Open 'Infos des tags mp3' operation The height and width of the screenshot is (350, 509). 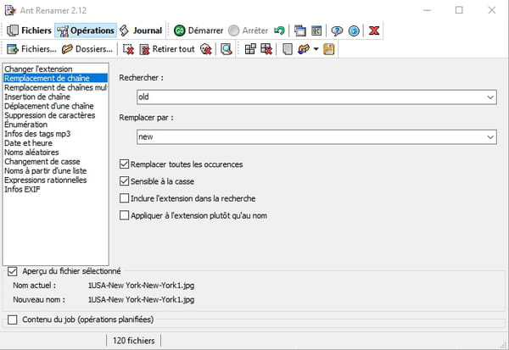click(55, 134)
